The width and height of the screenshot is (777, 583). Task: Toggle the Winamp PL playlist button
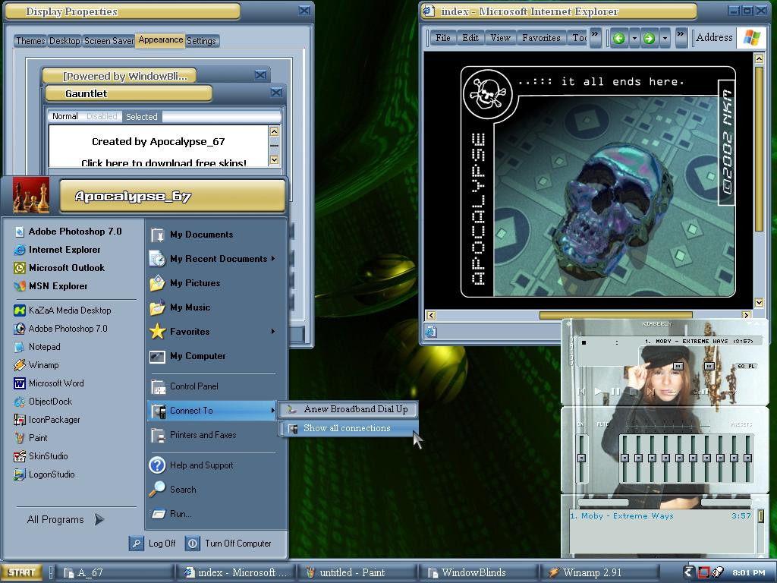(751, 367)
